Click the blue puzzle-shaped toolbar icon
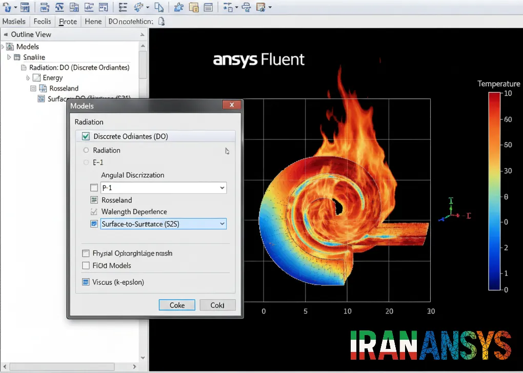Viewport: 523px width, 373px height. pos(179,7)
